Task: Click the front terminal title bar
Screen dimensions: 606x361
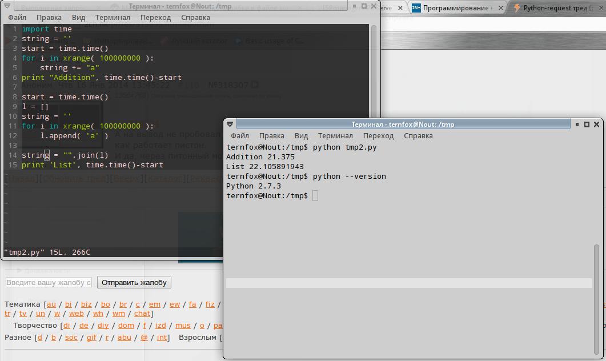Action: (403, 125)
